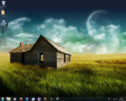This screenshot has width=126, height=101.
Task: Launch the gold emblem taskbar application
Action: coord(45,99)
